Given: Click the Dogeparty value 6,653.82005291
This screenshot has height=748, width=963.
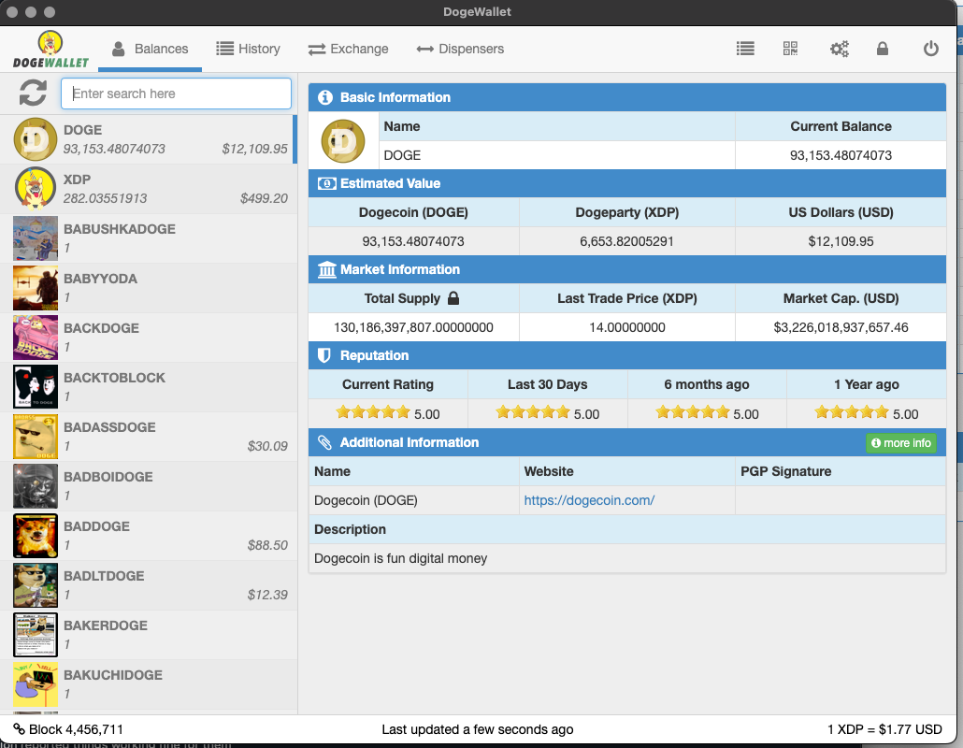Looking at the screenshot, I should 627,241.
